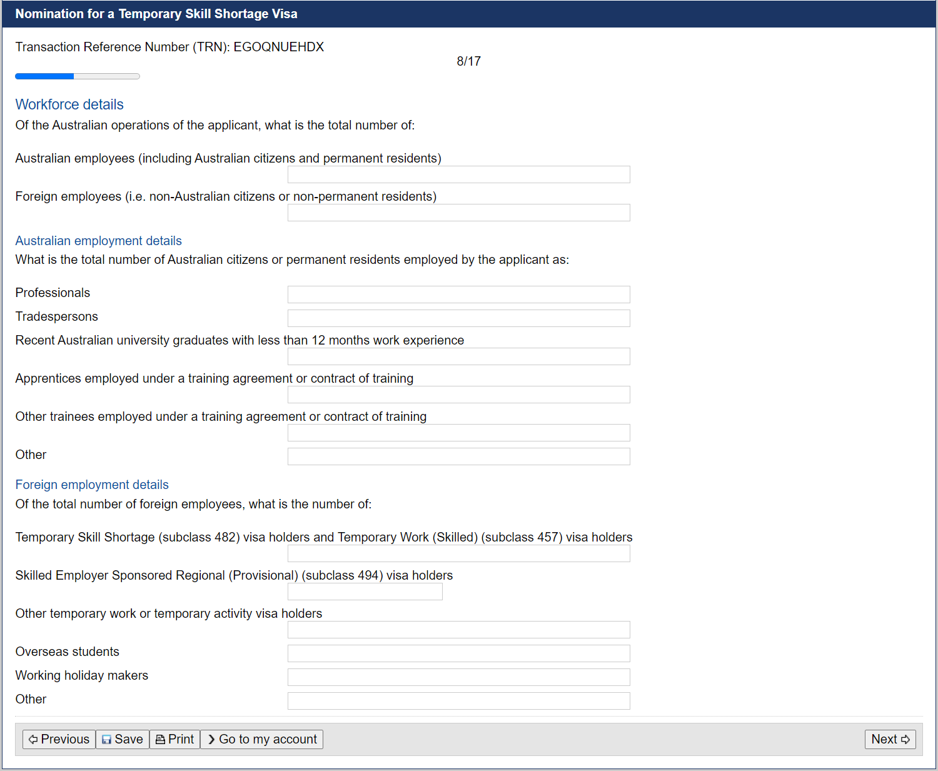Click the Other trainees employed input field
Screen dimensions: 938x771
(x=459, y=433)
